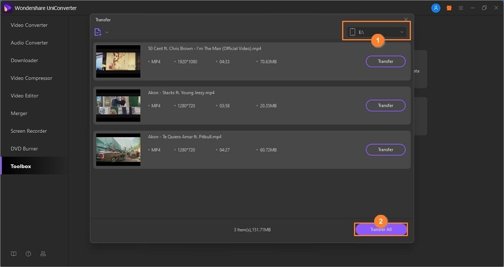Click the add file icon in Transfer dialog
This screenshot has width=504, height=267.
click(98, 32)
